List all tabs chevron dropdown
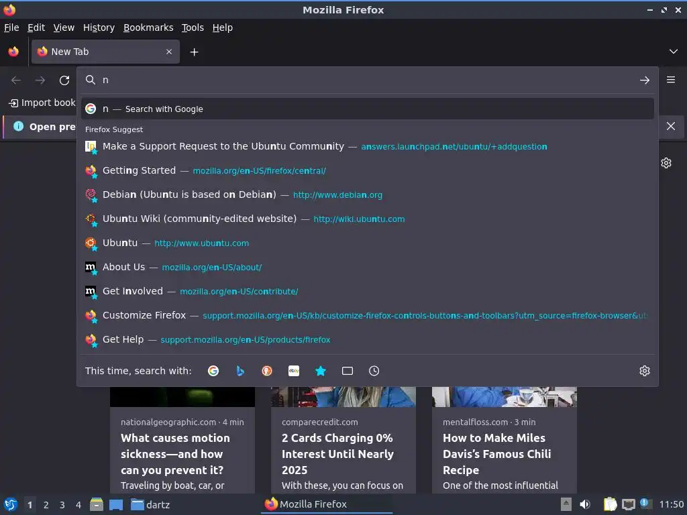Screen dimensions: 687x515 click(x=674, y=52)
